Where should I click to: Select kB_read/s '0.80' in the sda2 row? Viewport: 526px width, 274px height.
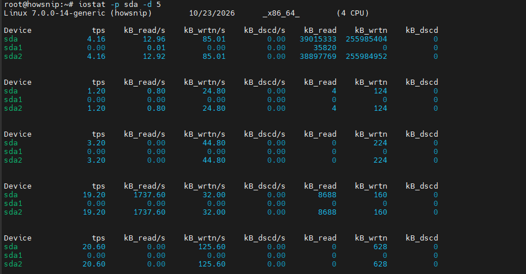pyautogui.click(x=156, y=108)
